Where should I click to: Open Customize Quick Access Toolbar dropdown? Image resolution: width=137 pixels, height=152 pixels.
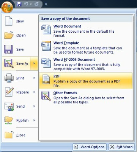[46, 4]
